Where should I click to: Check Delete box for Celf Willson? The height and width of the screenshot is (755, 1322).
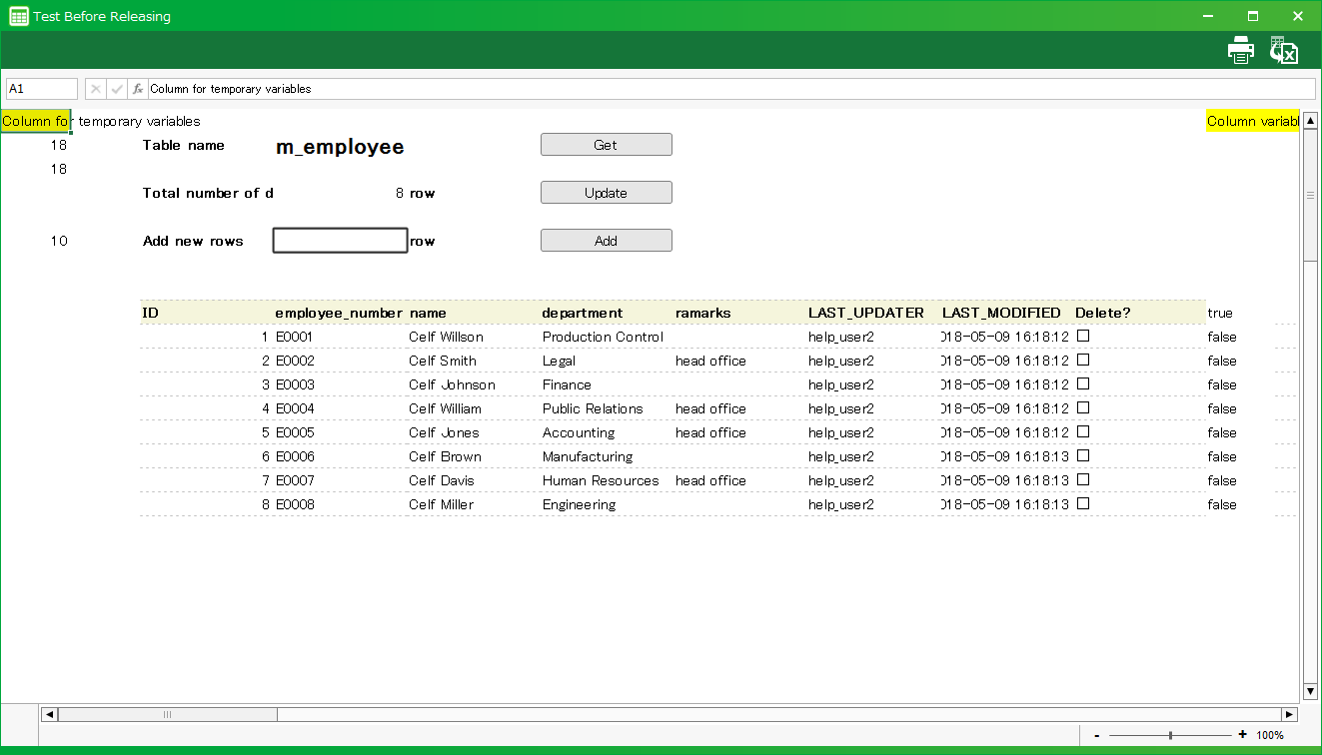tap(1083, 337)
